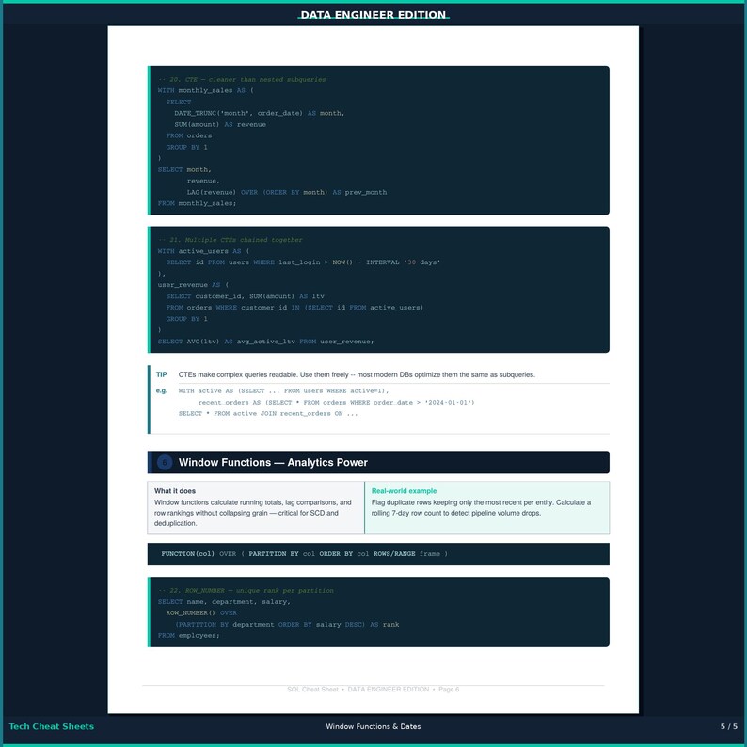Click the 'Window Functions & Dates' footer caption
The width and height of the screenshot is (747, 747).
373,726
